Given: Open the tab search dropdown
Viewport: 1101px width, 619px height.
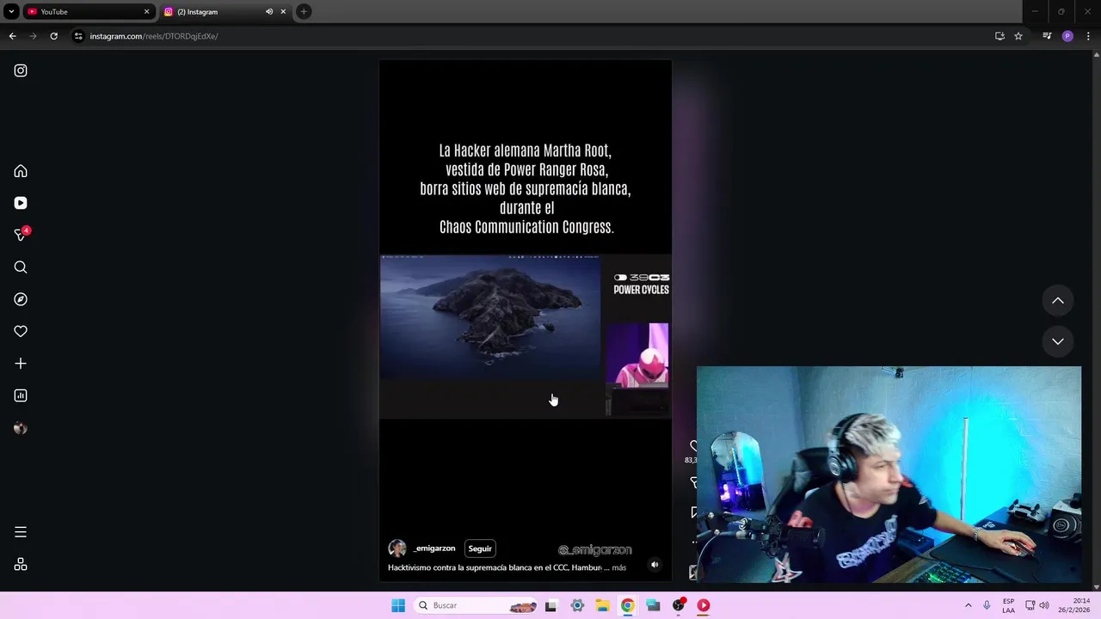Looking at the screenshot, I should tap(11, 12).
